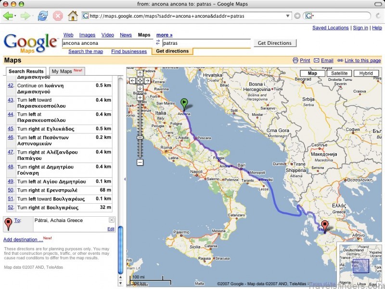
Task: Open the search engine selector dropdown
Action: (313, 16)
